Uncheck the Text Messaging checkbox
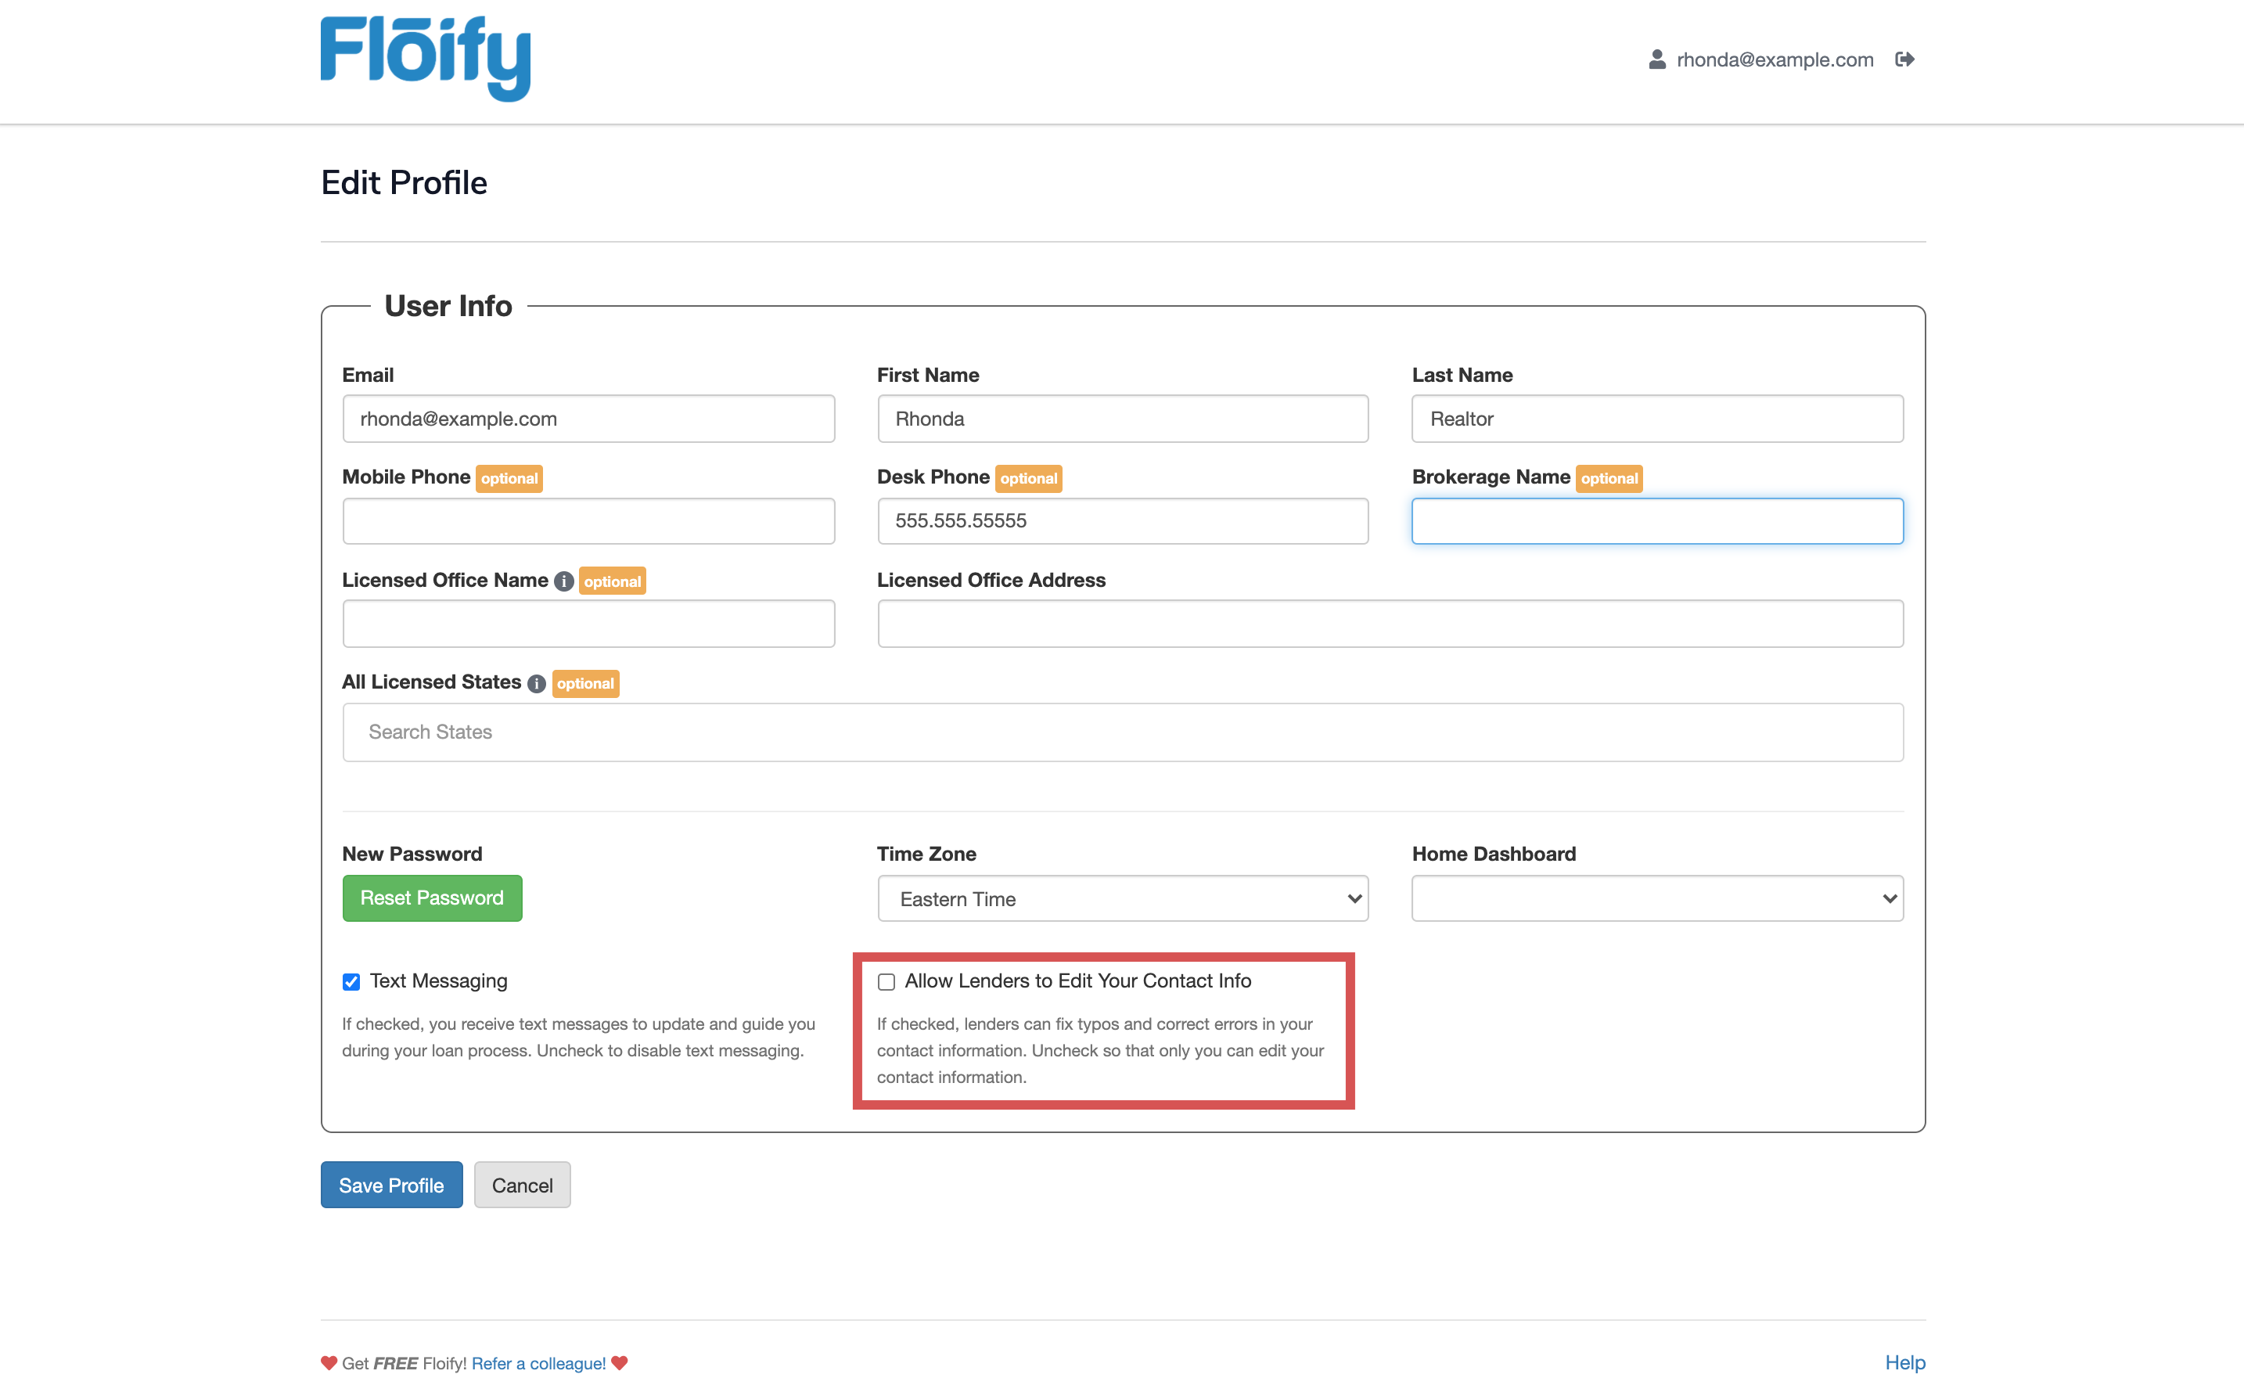This screenshot has width=2244, height=1396. (x=351, y=981)
